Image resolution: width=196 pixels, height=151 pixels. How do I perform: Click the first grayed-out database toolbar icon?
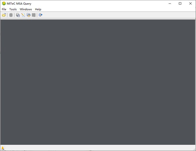pos(11,15)
